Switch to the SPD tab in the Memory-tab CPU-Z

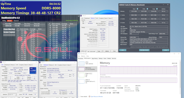click(97, 18)
